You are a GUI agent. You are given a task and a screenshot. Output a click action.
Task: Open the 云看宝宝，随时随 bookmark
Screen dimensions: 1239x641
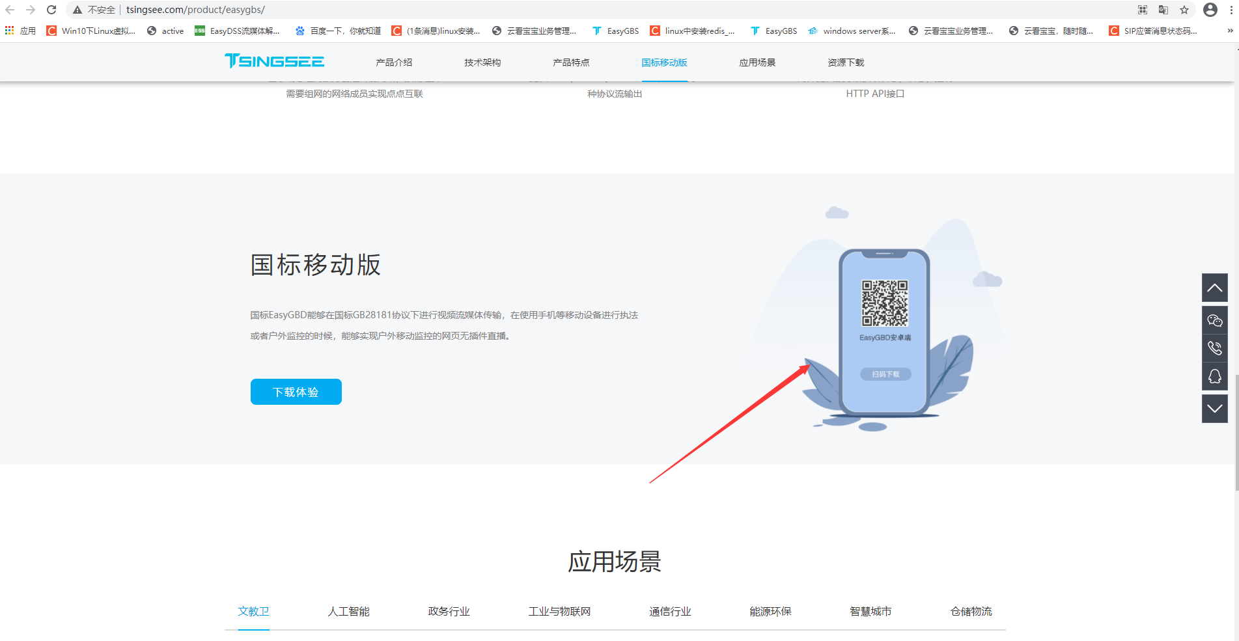click(1051, 31)
